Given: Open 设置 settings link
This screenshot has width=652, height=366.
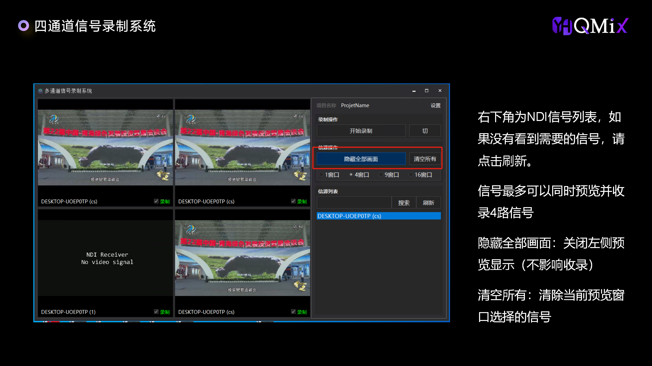Looking at the screenshot, I should click(x=435, y=105).
